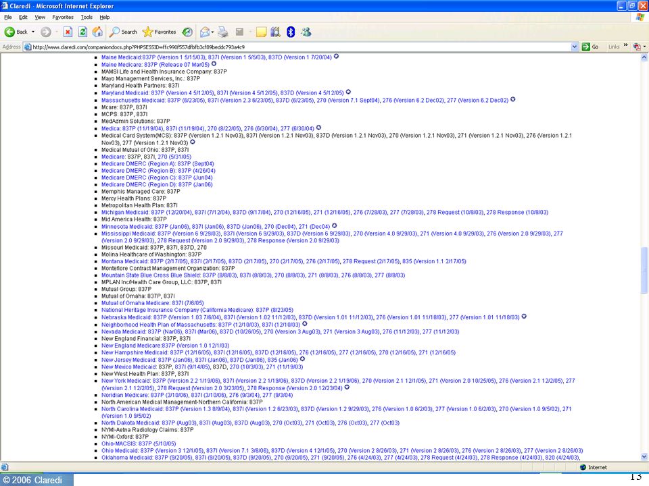The width and height of the screenshot is (649, 486).
Task: Click the info circle after Medica entry
Action: click(318, 128)
